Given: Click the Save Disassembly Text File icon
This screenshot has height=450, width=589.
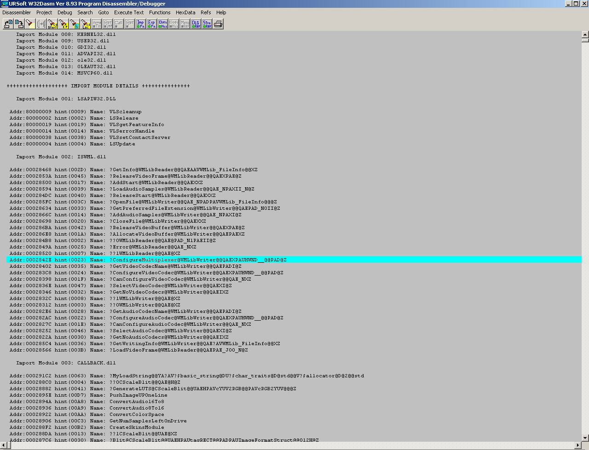Looking at the screenshot, I should point(19,23).
